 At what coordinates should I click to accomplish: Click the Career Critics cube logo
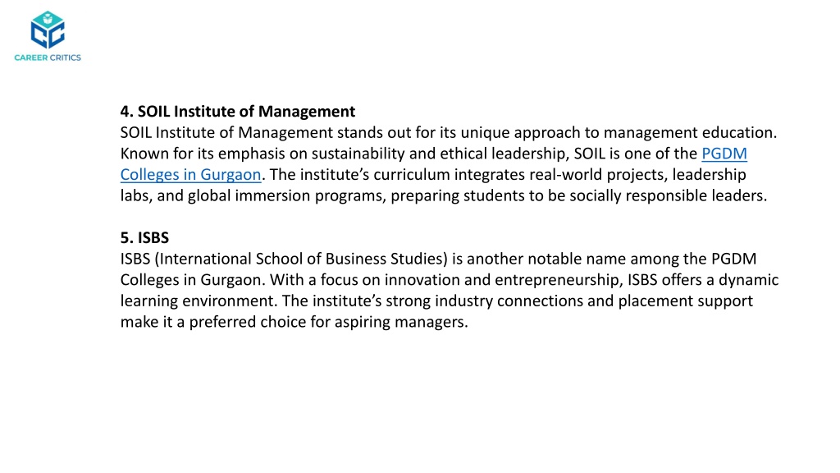pos(48,30)
